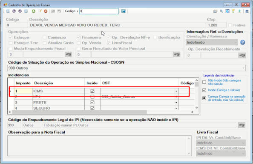Edit record using the pencil notepad icon
The height and width of the screenshot is (164, 253).
[x=40, y=11]
